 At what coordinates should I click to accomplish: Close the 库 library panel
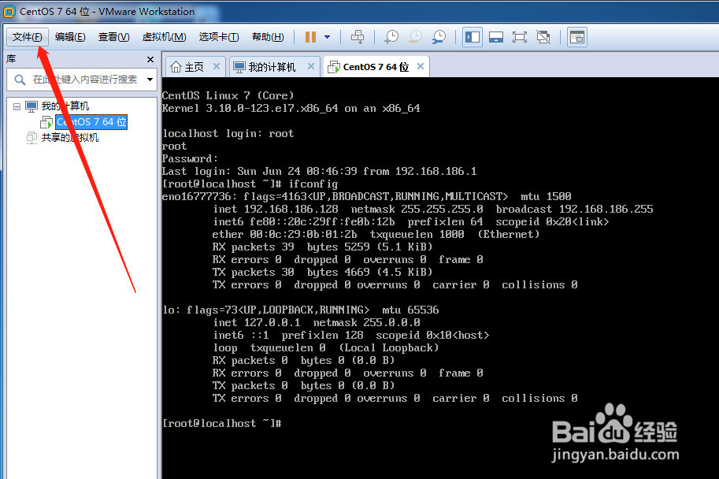(150, 60)
